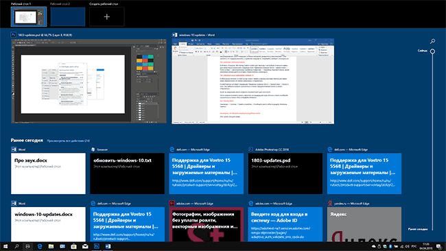Open the Adobe Фотографии, изображения Edge card
The image size is (446, 251).
tap(207, 224)
